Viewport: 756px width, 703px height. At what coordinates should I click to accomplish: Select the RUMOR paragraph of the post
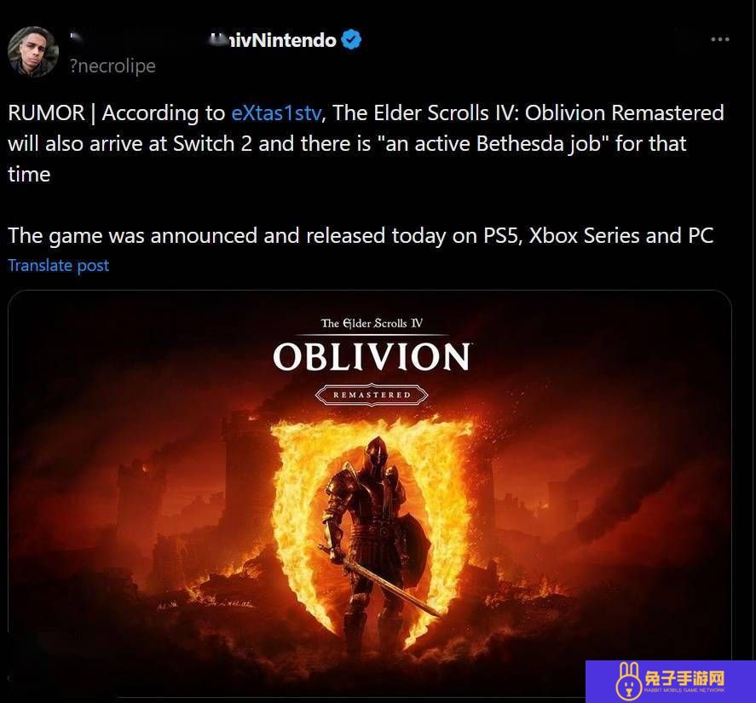click(366, 144)
